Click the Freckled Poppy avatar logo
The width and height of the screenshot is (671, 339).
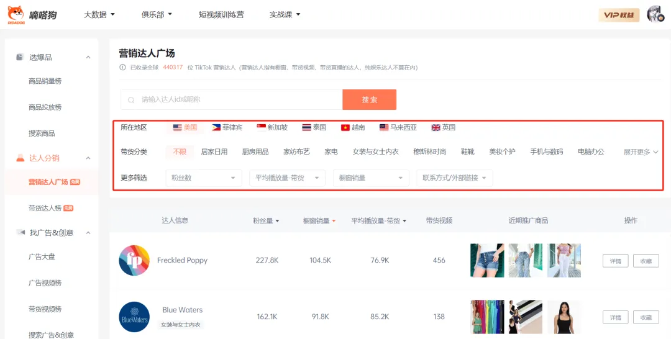[134, 260]
